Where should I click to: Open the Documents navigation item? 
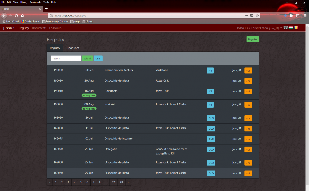(x=39, y=28)
